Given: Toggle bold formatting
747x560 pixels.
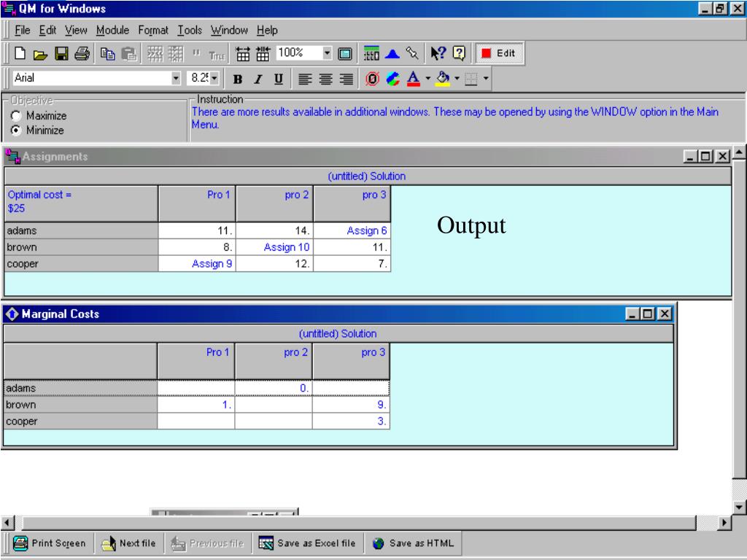Looking at the screenshot, I should pos(238,79).
